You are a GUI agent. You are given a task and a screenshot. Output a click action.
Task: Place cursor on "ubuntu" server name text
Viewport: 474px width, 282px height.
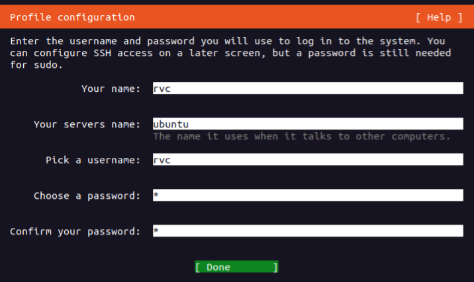pos(171,124)
